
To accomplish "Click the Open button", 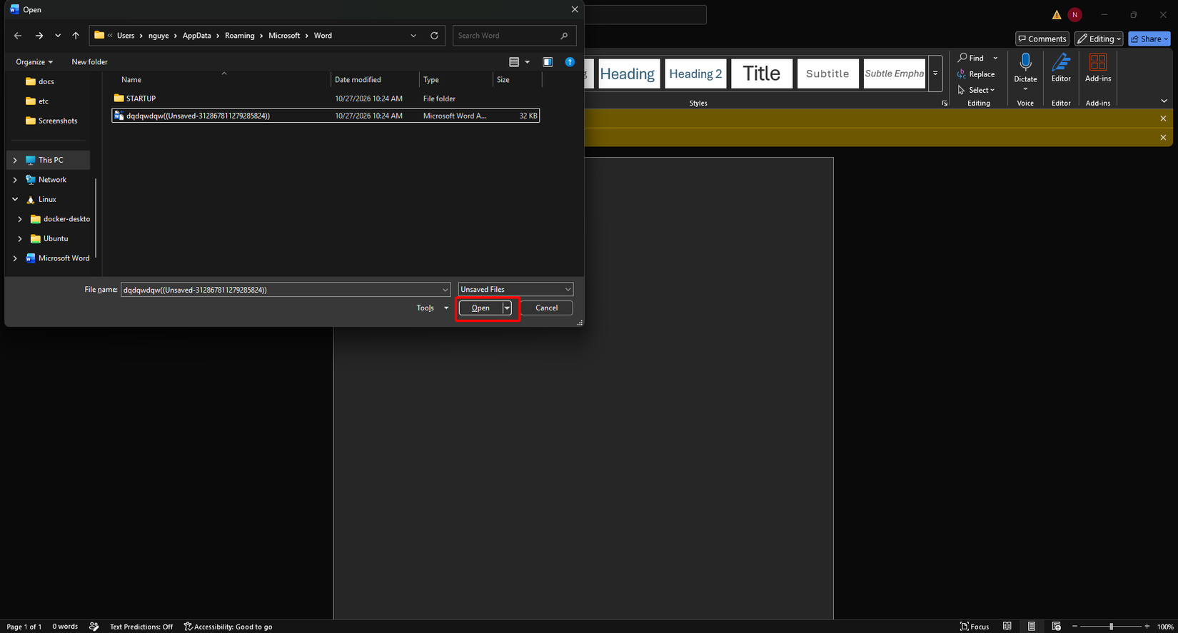I will pos(480,308).
